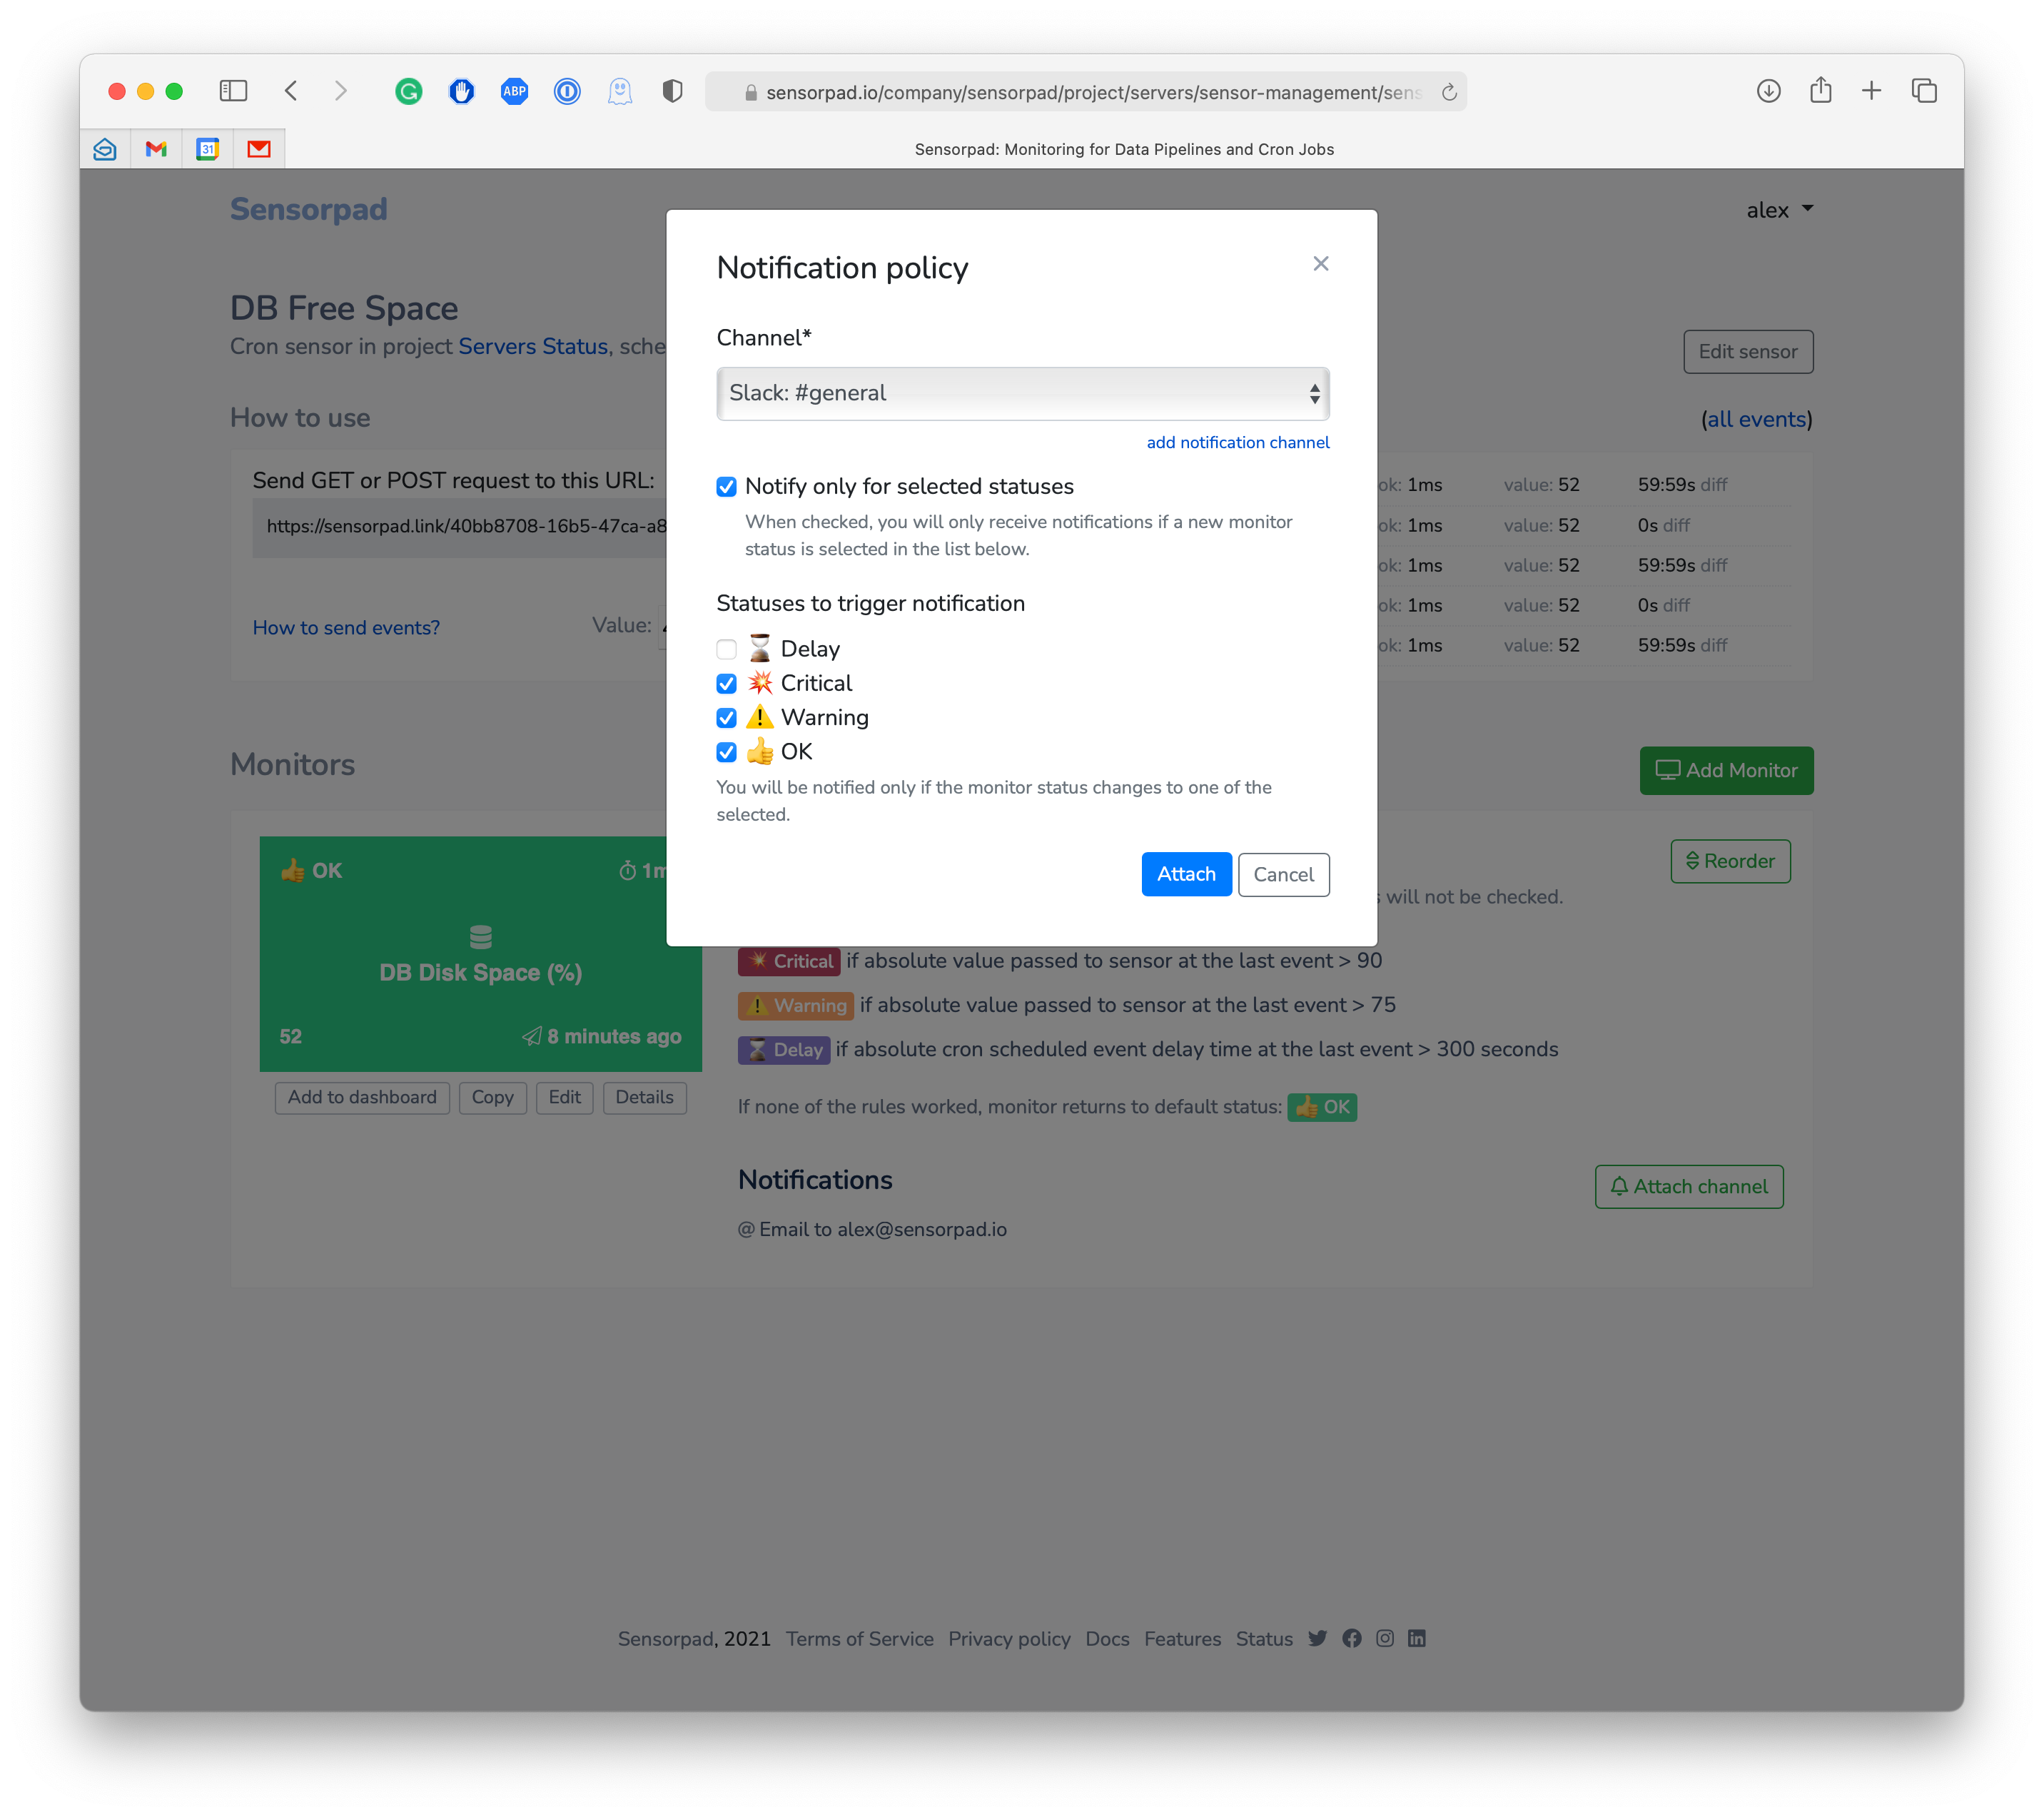Image resolution: width=2044 pixels, height=1817 pixels.
Task: Click the add notification channel link
Action: coord(1237,443)
